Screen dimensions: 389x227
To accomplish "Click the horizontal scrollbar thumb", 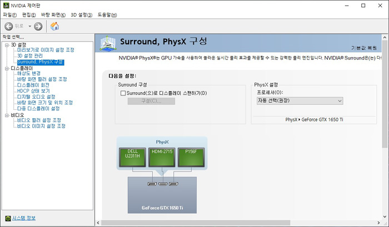I will click(x=196, y=223).
